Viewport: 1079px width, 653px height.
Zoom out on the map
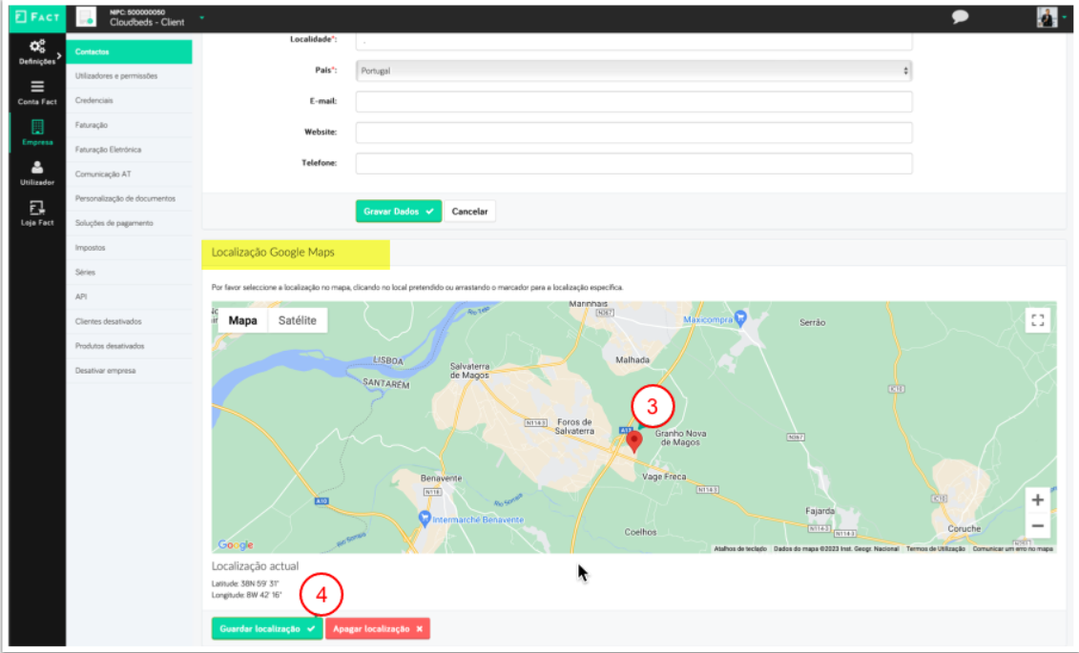click(1038, 526)
